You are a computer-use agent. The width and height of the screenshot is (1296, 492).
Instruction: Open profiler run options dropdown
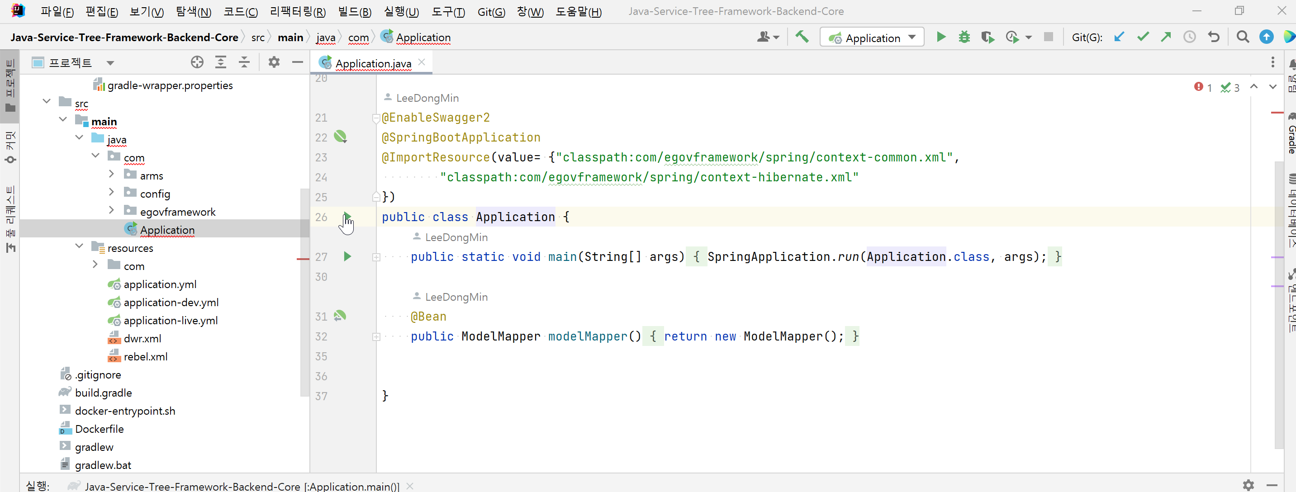(1028, 38)
